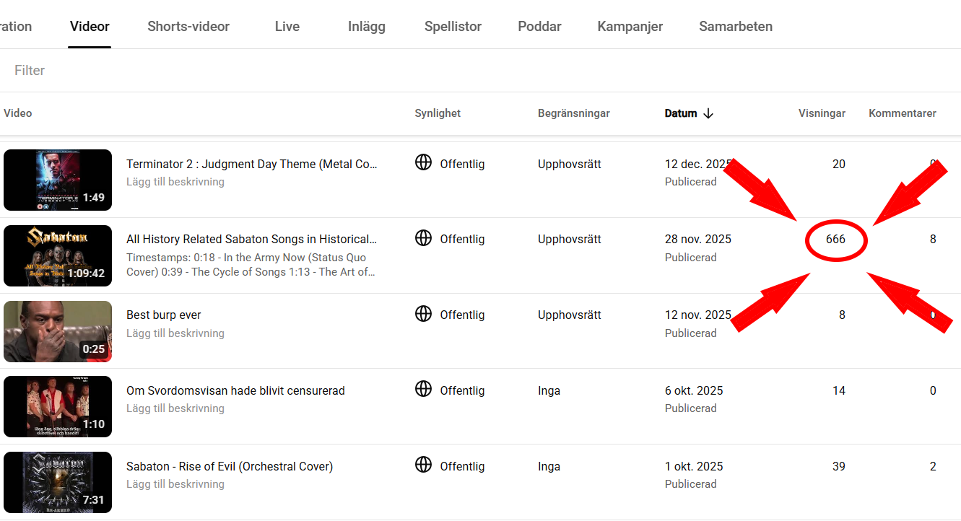Screen dimensions: 961x521
Task: Open the Poddar tab
Action: coord(539,27)
